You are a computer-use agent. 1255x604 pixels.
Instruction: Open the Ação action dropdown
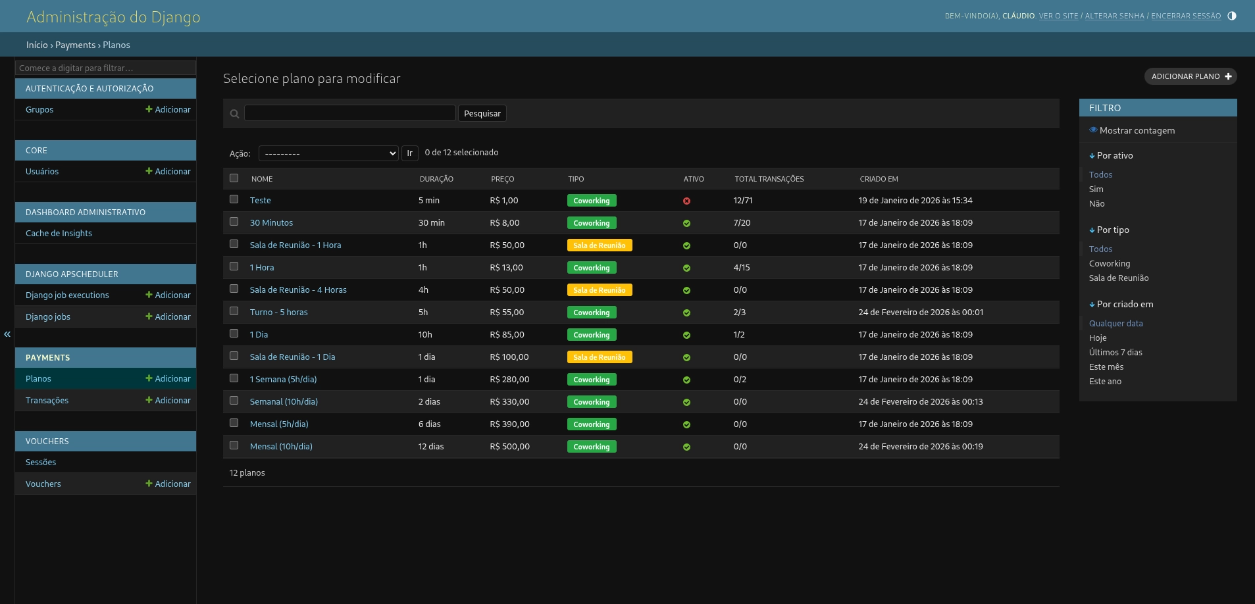coord(328,153)
